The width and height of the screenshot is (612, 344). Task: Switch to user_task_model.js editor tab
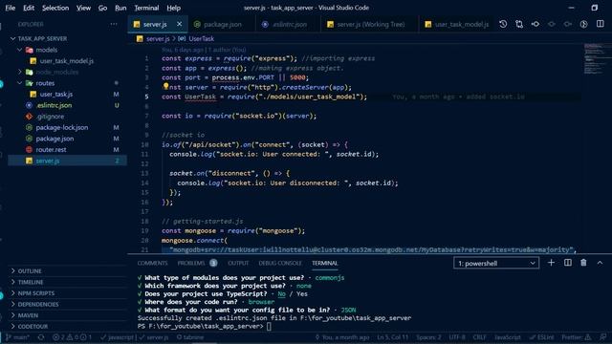coord(457,24)
